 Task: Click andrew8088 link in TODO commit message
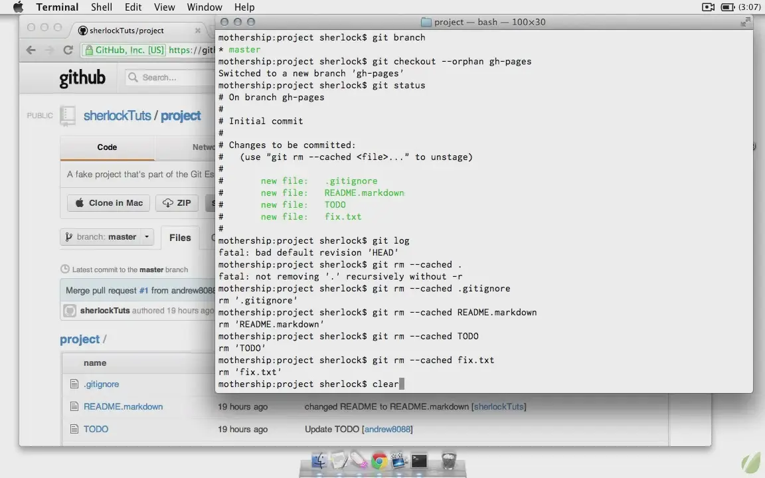coord(387,430)
